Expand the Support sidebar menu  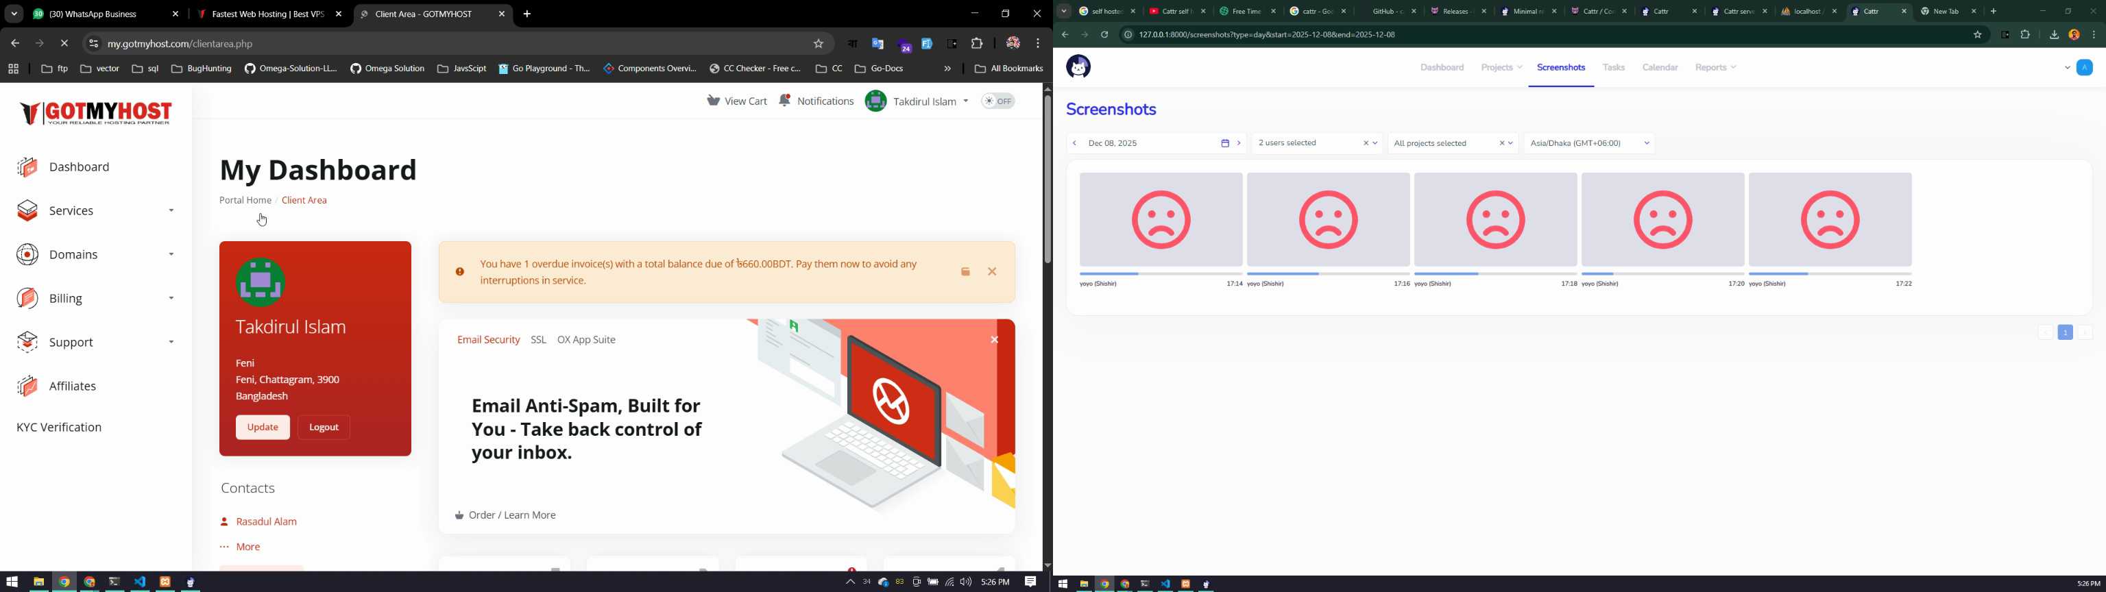(x=96, y=343)
